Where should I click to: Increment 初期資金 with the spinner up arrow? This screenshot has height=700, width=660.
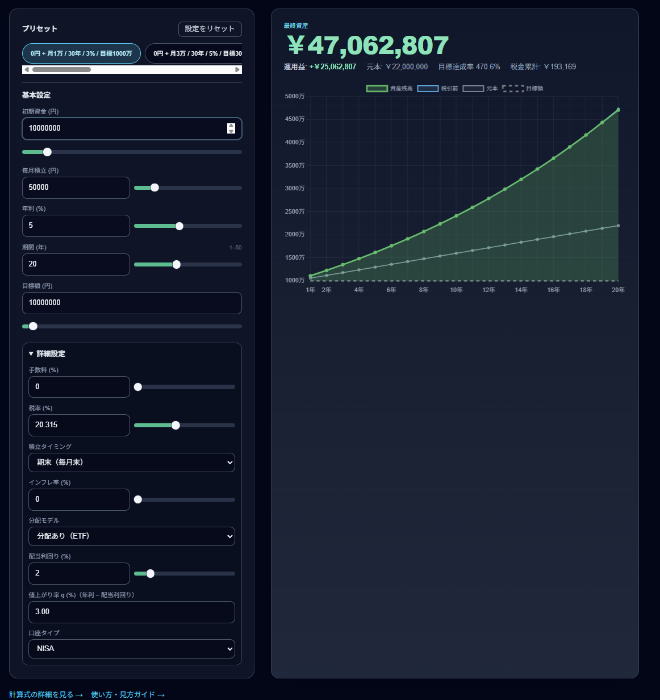click(231, 126)
